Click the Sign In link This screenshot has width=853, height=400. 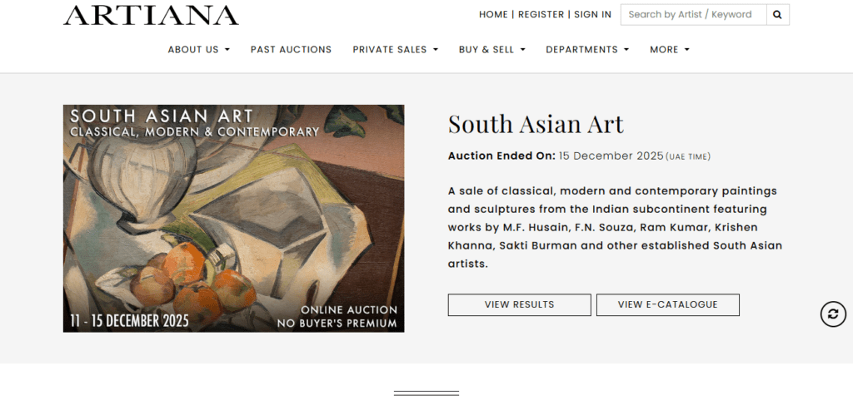[592, 15]
